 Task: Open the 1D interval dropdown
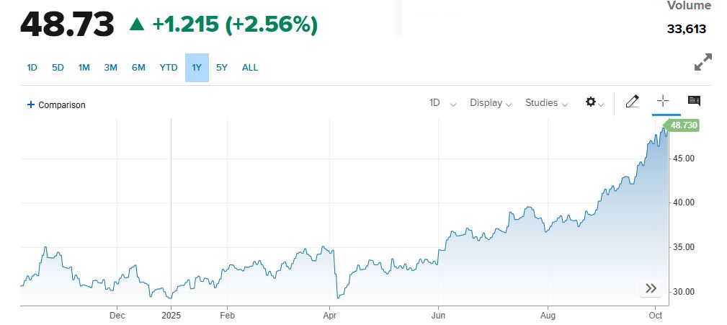[x=442, y=102]
